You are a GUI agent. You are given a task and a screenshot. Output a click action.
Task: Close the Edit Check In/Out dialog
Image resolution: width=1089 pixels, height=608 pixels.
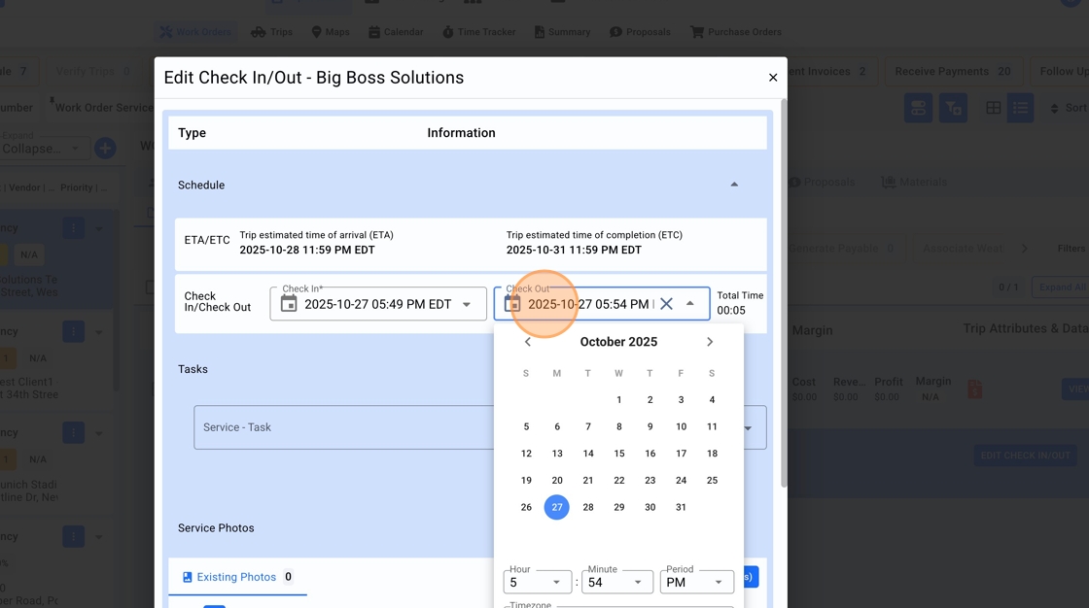[773, 78]
